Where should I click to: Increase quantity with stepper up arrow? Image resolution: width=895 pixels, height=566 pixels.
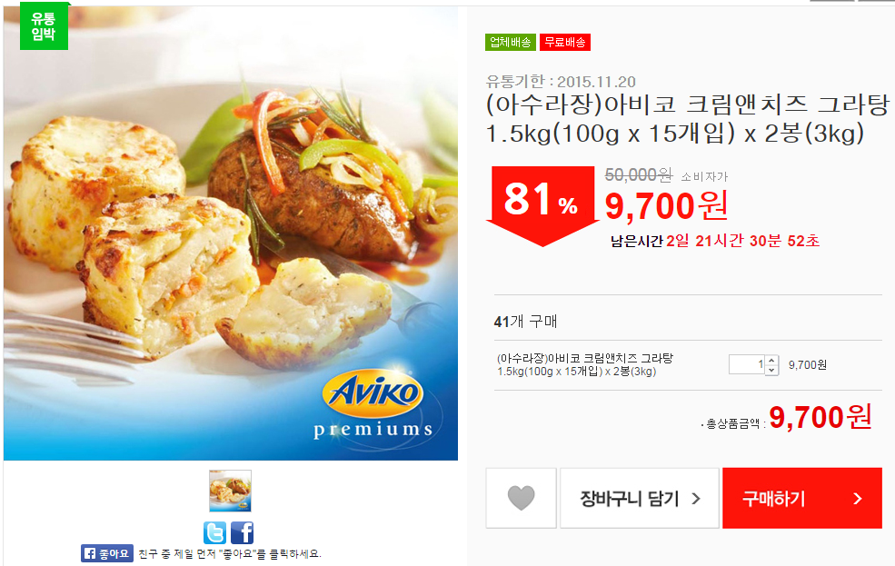click(771, 360)
